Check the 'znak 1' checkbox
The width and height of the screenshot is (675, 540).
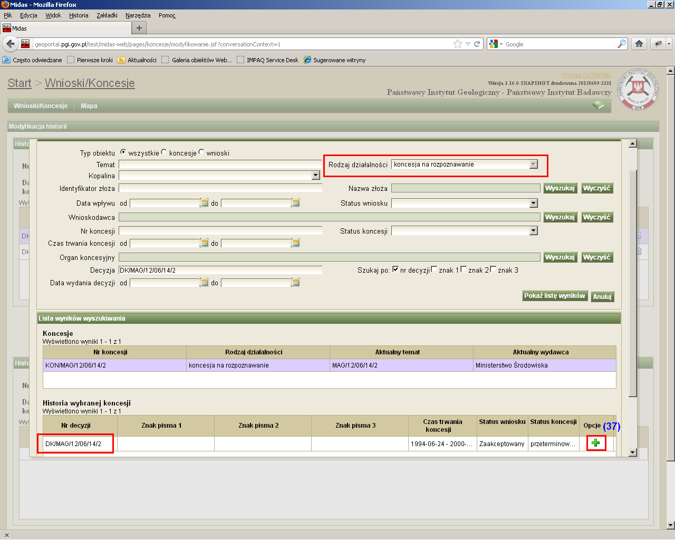(434, 269)
